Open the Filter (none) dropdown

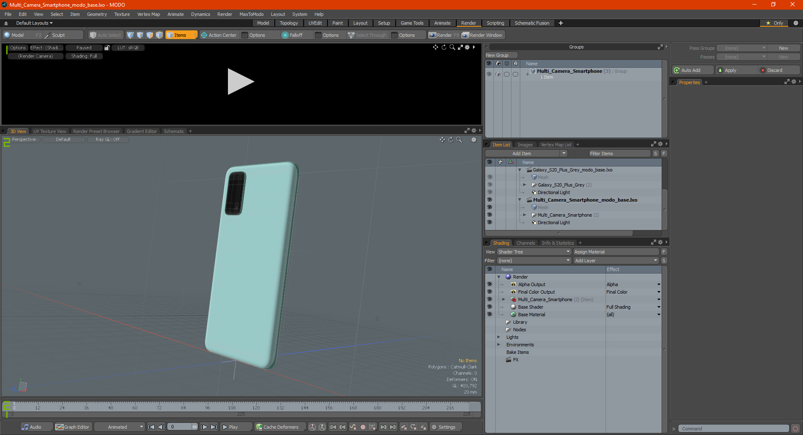point(534,261)
